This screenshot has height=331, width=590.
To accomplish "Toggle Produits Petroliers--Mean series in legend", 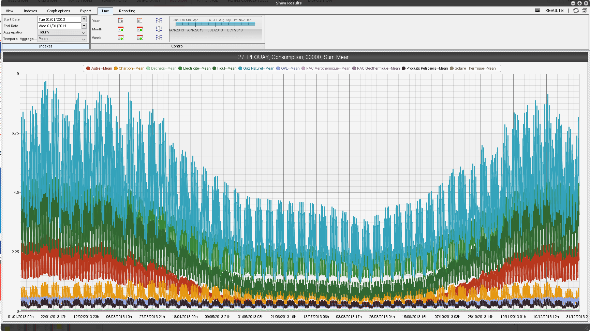I will click(x=425, y=68).
